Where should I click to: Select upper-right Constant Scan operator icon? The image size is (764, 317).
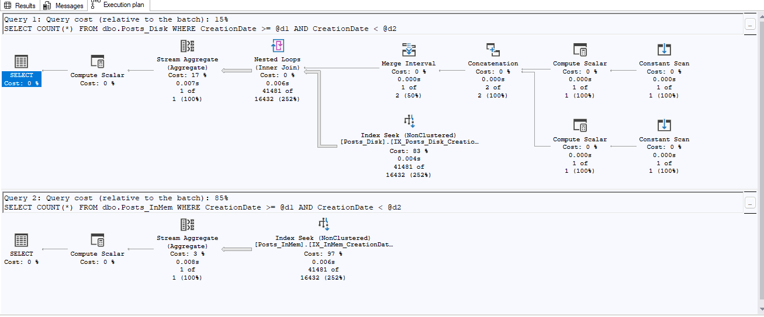click(x=664, y=50)
